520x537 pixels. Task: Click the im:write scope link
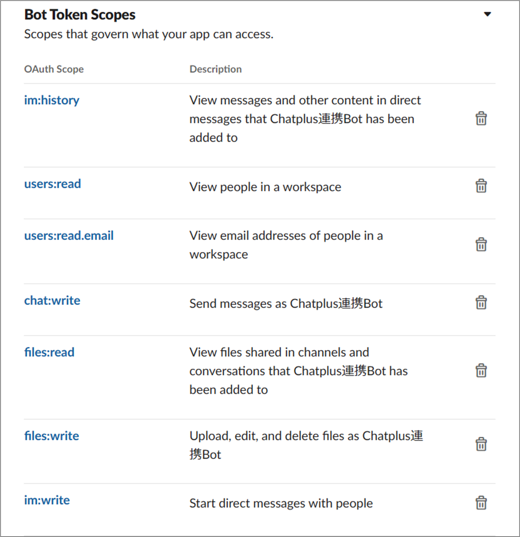point(47,500)
